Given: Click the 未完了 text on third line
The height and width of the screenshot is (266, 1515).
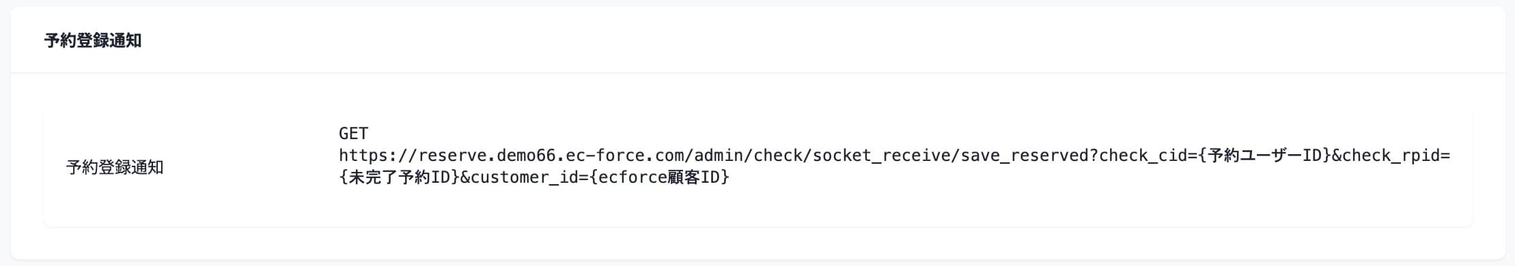Looking at the screenshot, I should click(373, 177).
